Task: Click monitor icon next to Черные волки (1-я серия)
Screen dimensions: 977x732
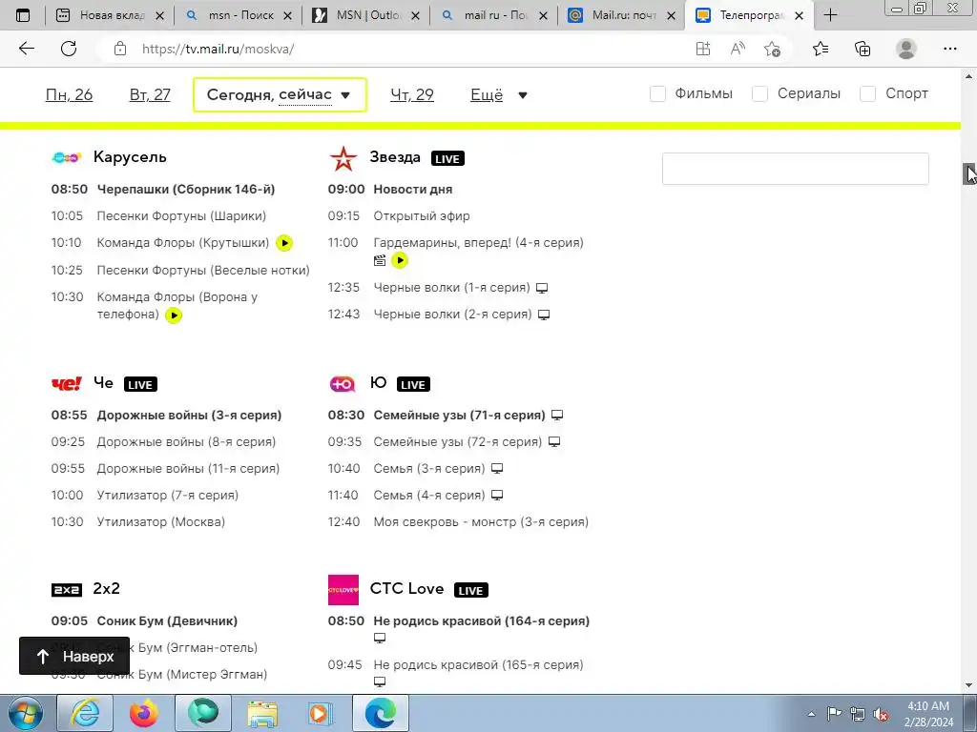Action: coord(542,288)
